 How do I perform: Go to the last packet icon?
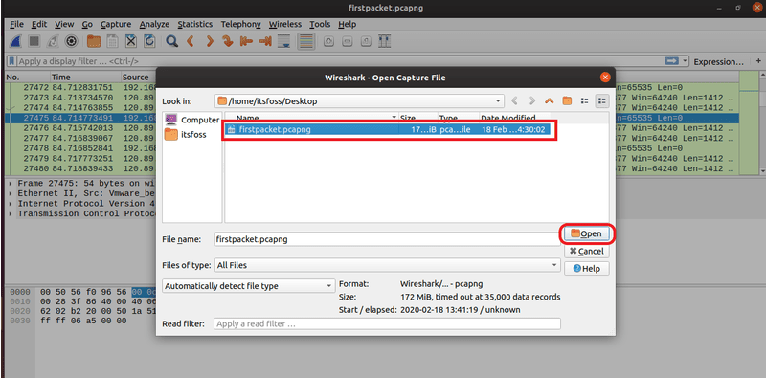coord(265,41)
